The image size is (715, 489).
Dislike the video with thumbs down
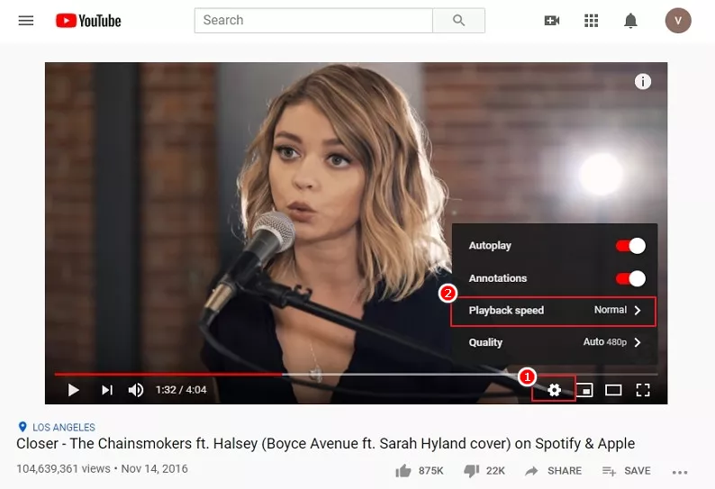click(x=471, y=471)
